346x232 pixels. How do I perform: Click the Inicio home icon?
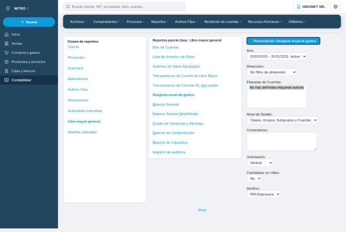6,35
